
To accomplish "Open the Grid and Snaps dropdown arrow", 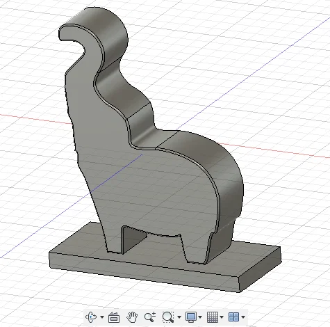I will [222, 317].
